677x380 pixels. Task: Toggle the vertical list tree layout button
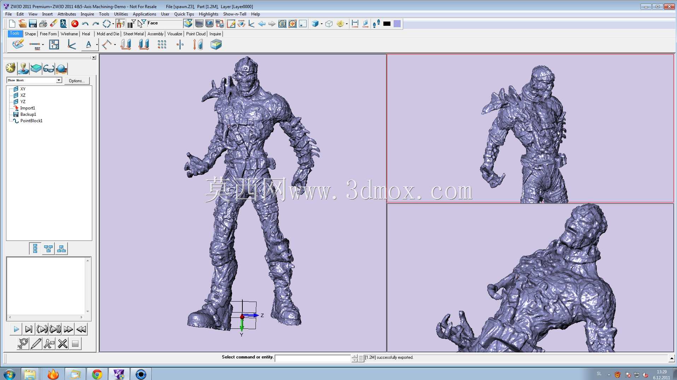click(x=35, y=249)
